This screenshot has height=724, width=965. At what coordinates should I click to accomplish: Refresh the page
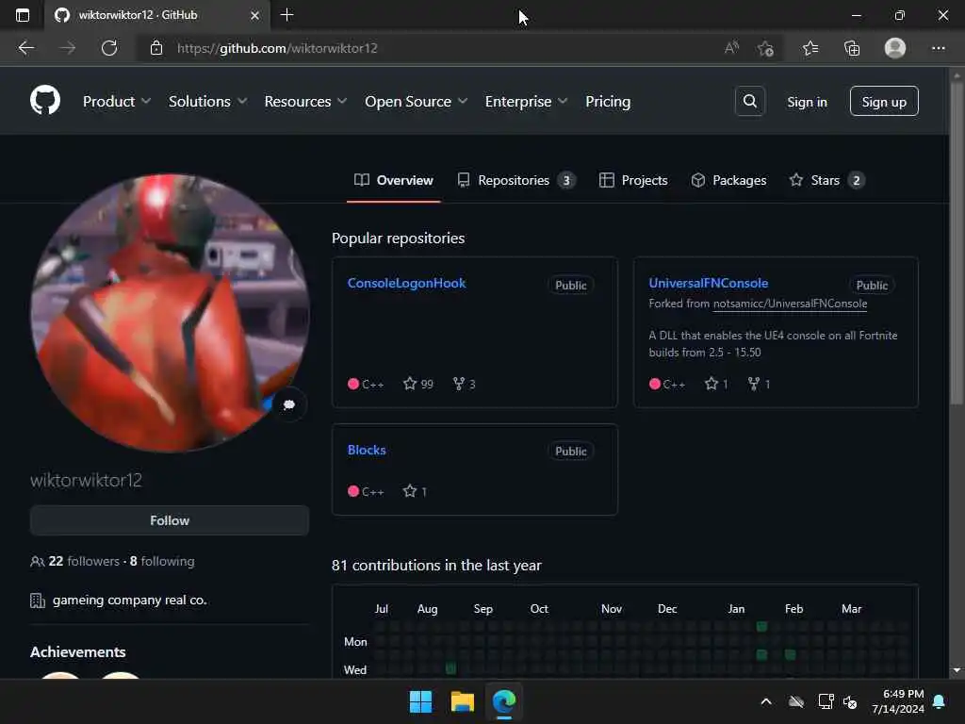(x=109, y=48)
